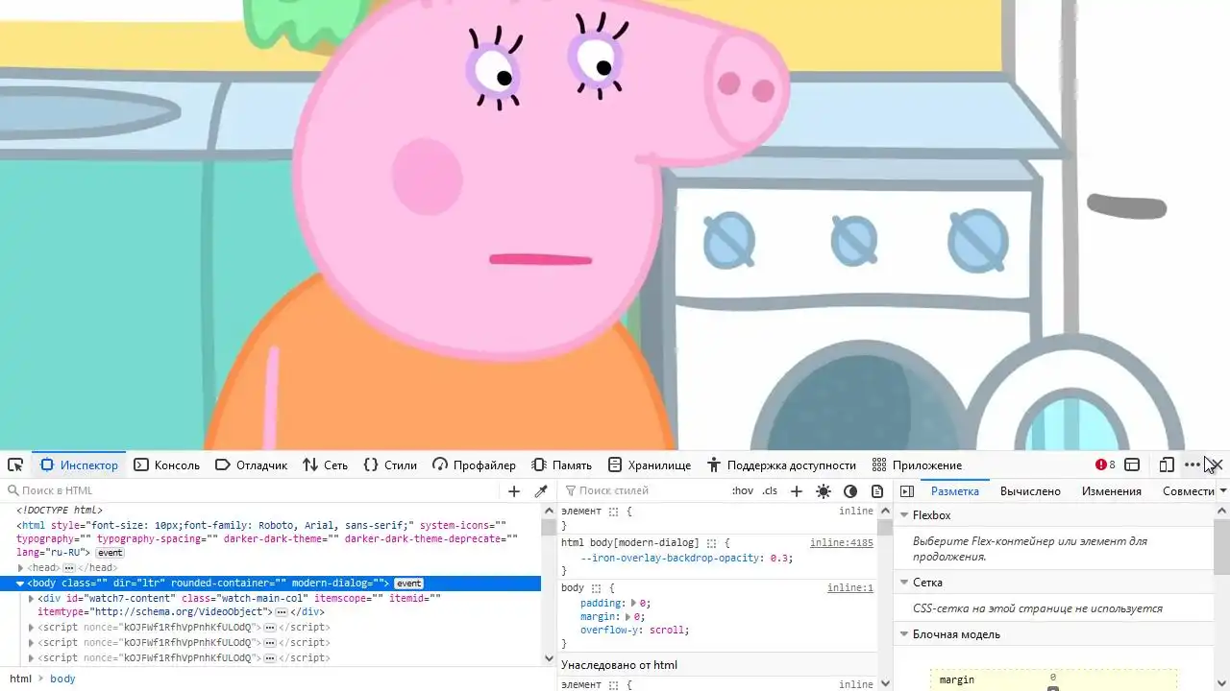Switch to Консоль tab
The image size is (1230, 691).
pos(166,465)
